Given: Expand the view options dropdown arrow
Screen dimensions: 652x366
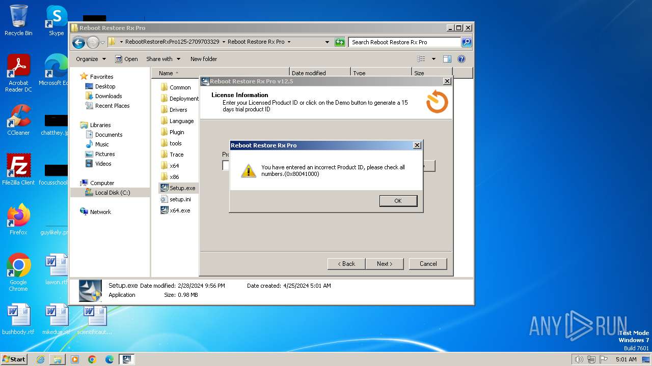Looking at the screenshot, I should [433, 59].
